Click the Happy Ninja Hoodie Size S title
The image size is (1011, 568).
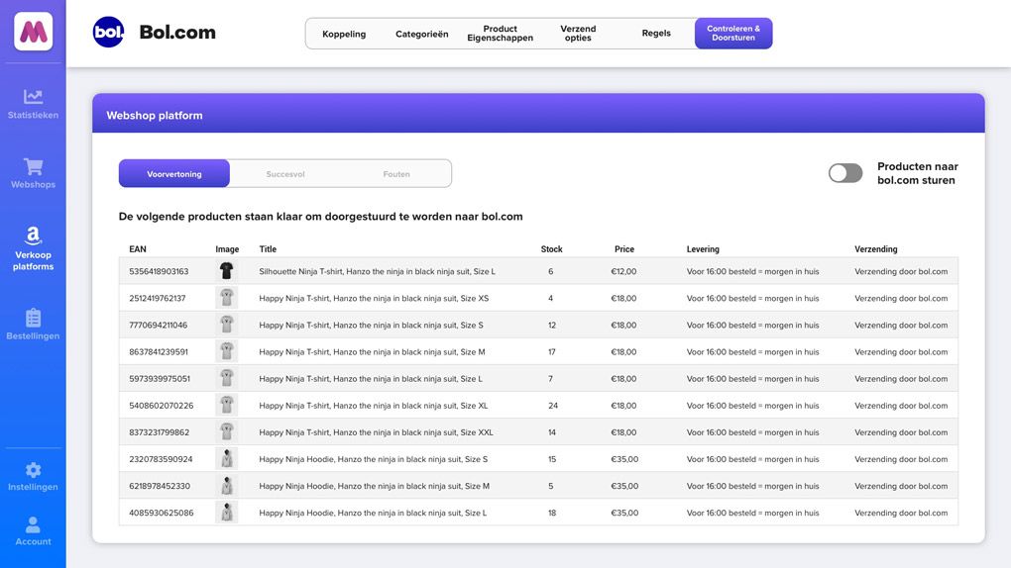coord(374,459)
